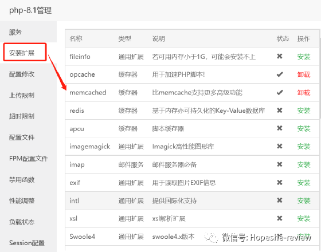Screen dimensions: 321x252
Task: Select the redis extension name
Action: [x=77, y=111]
